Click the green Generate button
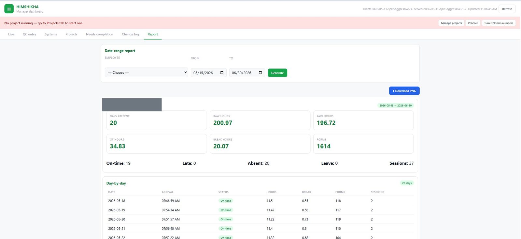The height and width of the screenshot is (239, 521). click(277, 73)
